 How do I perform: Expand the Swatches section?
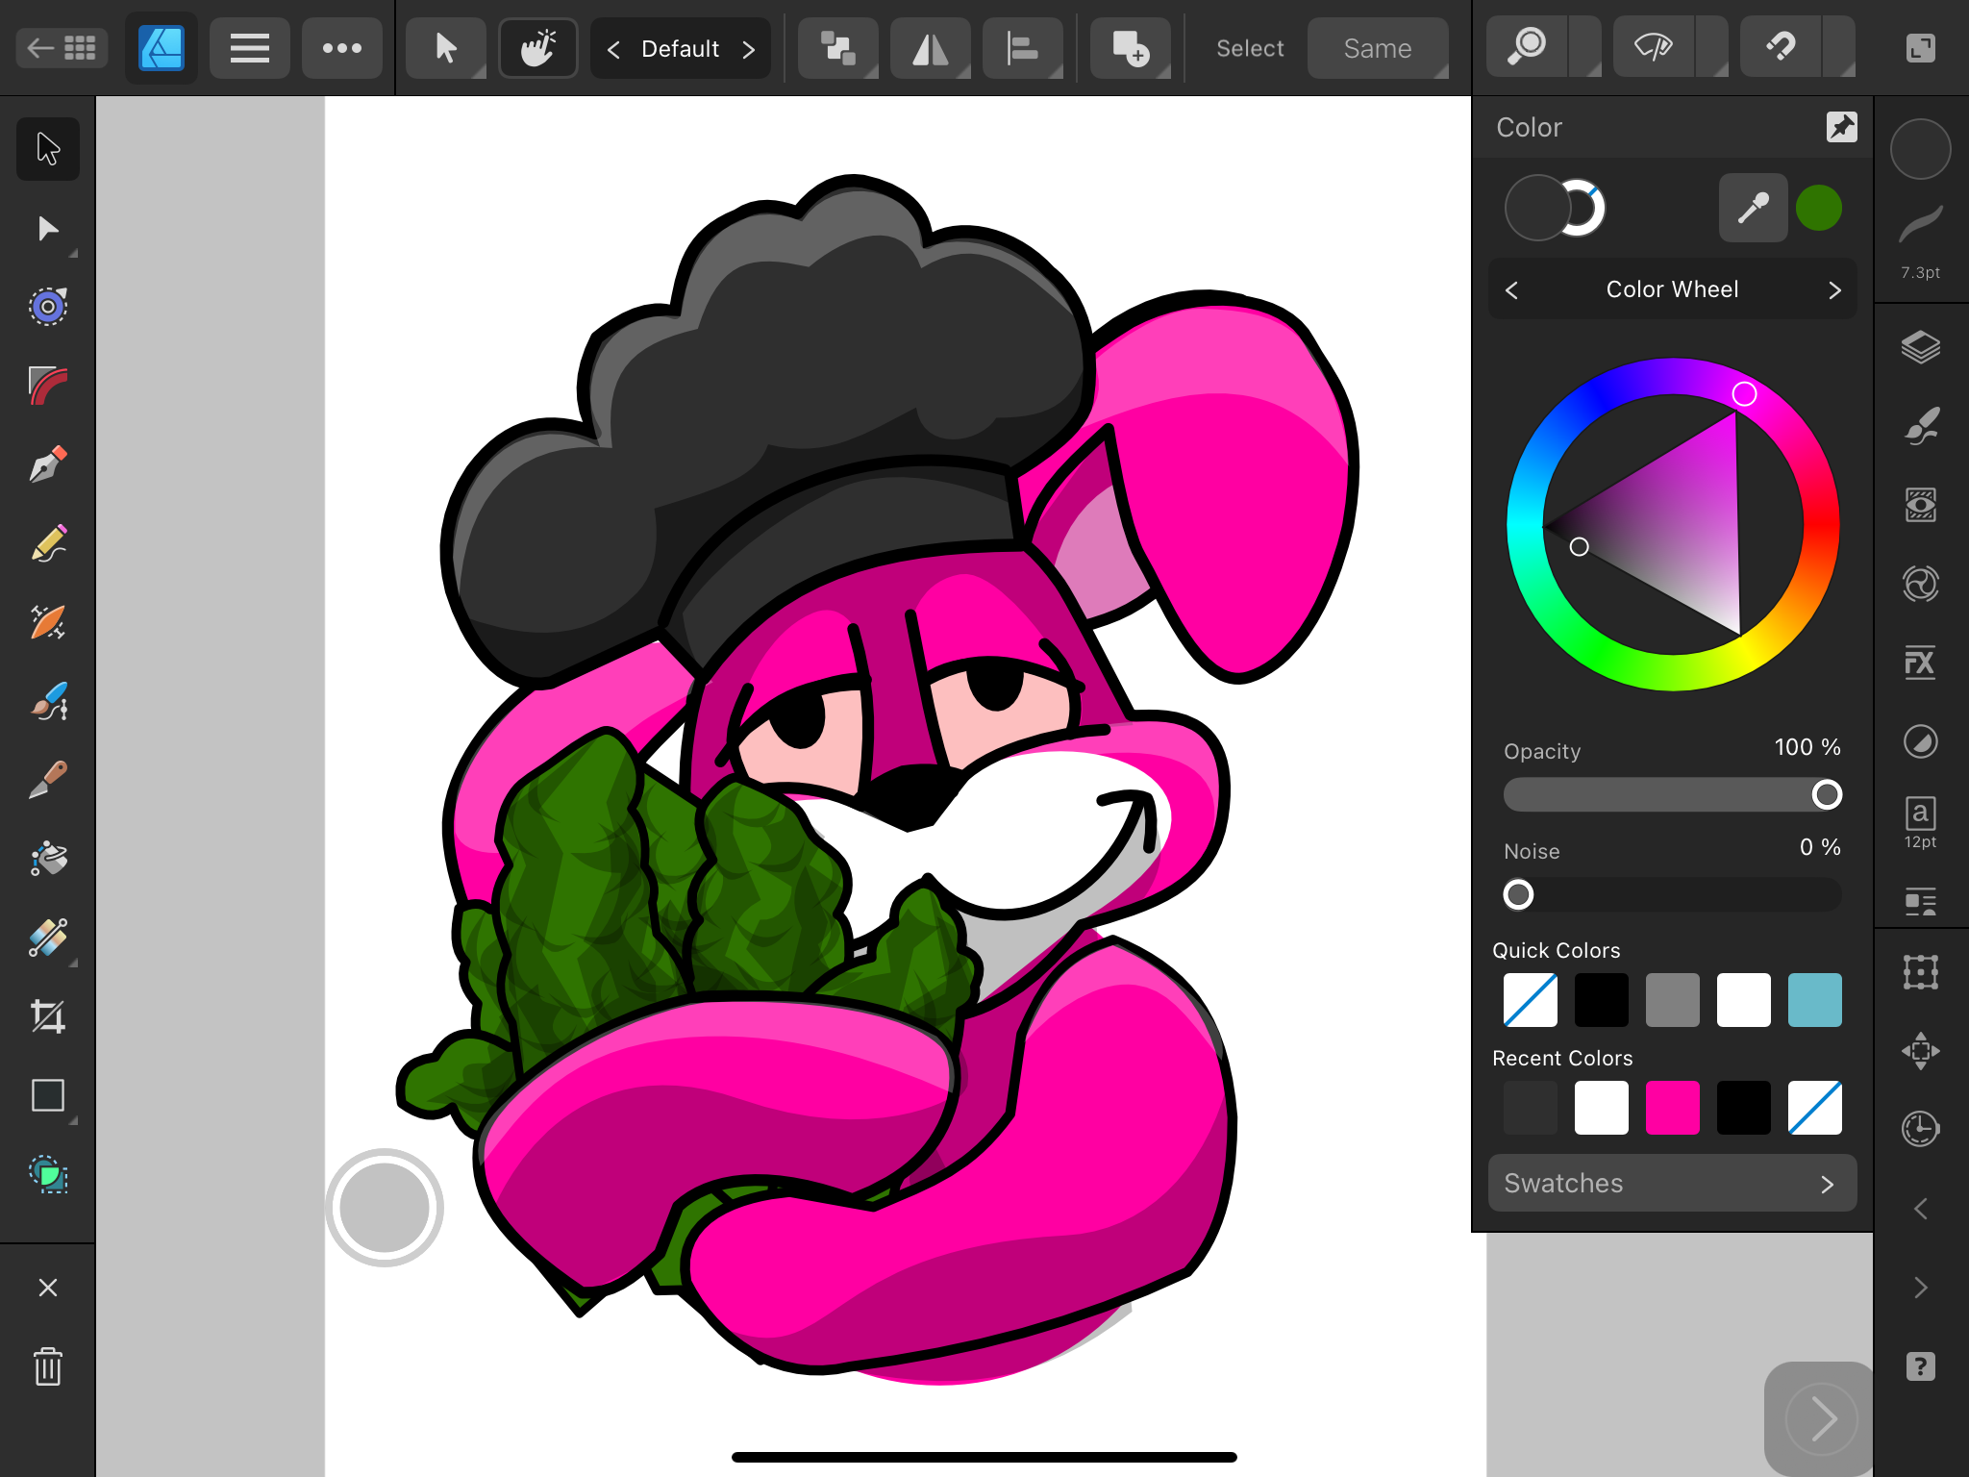(1671, 1183)
